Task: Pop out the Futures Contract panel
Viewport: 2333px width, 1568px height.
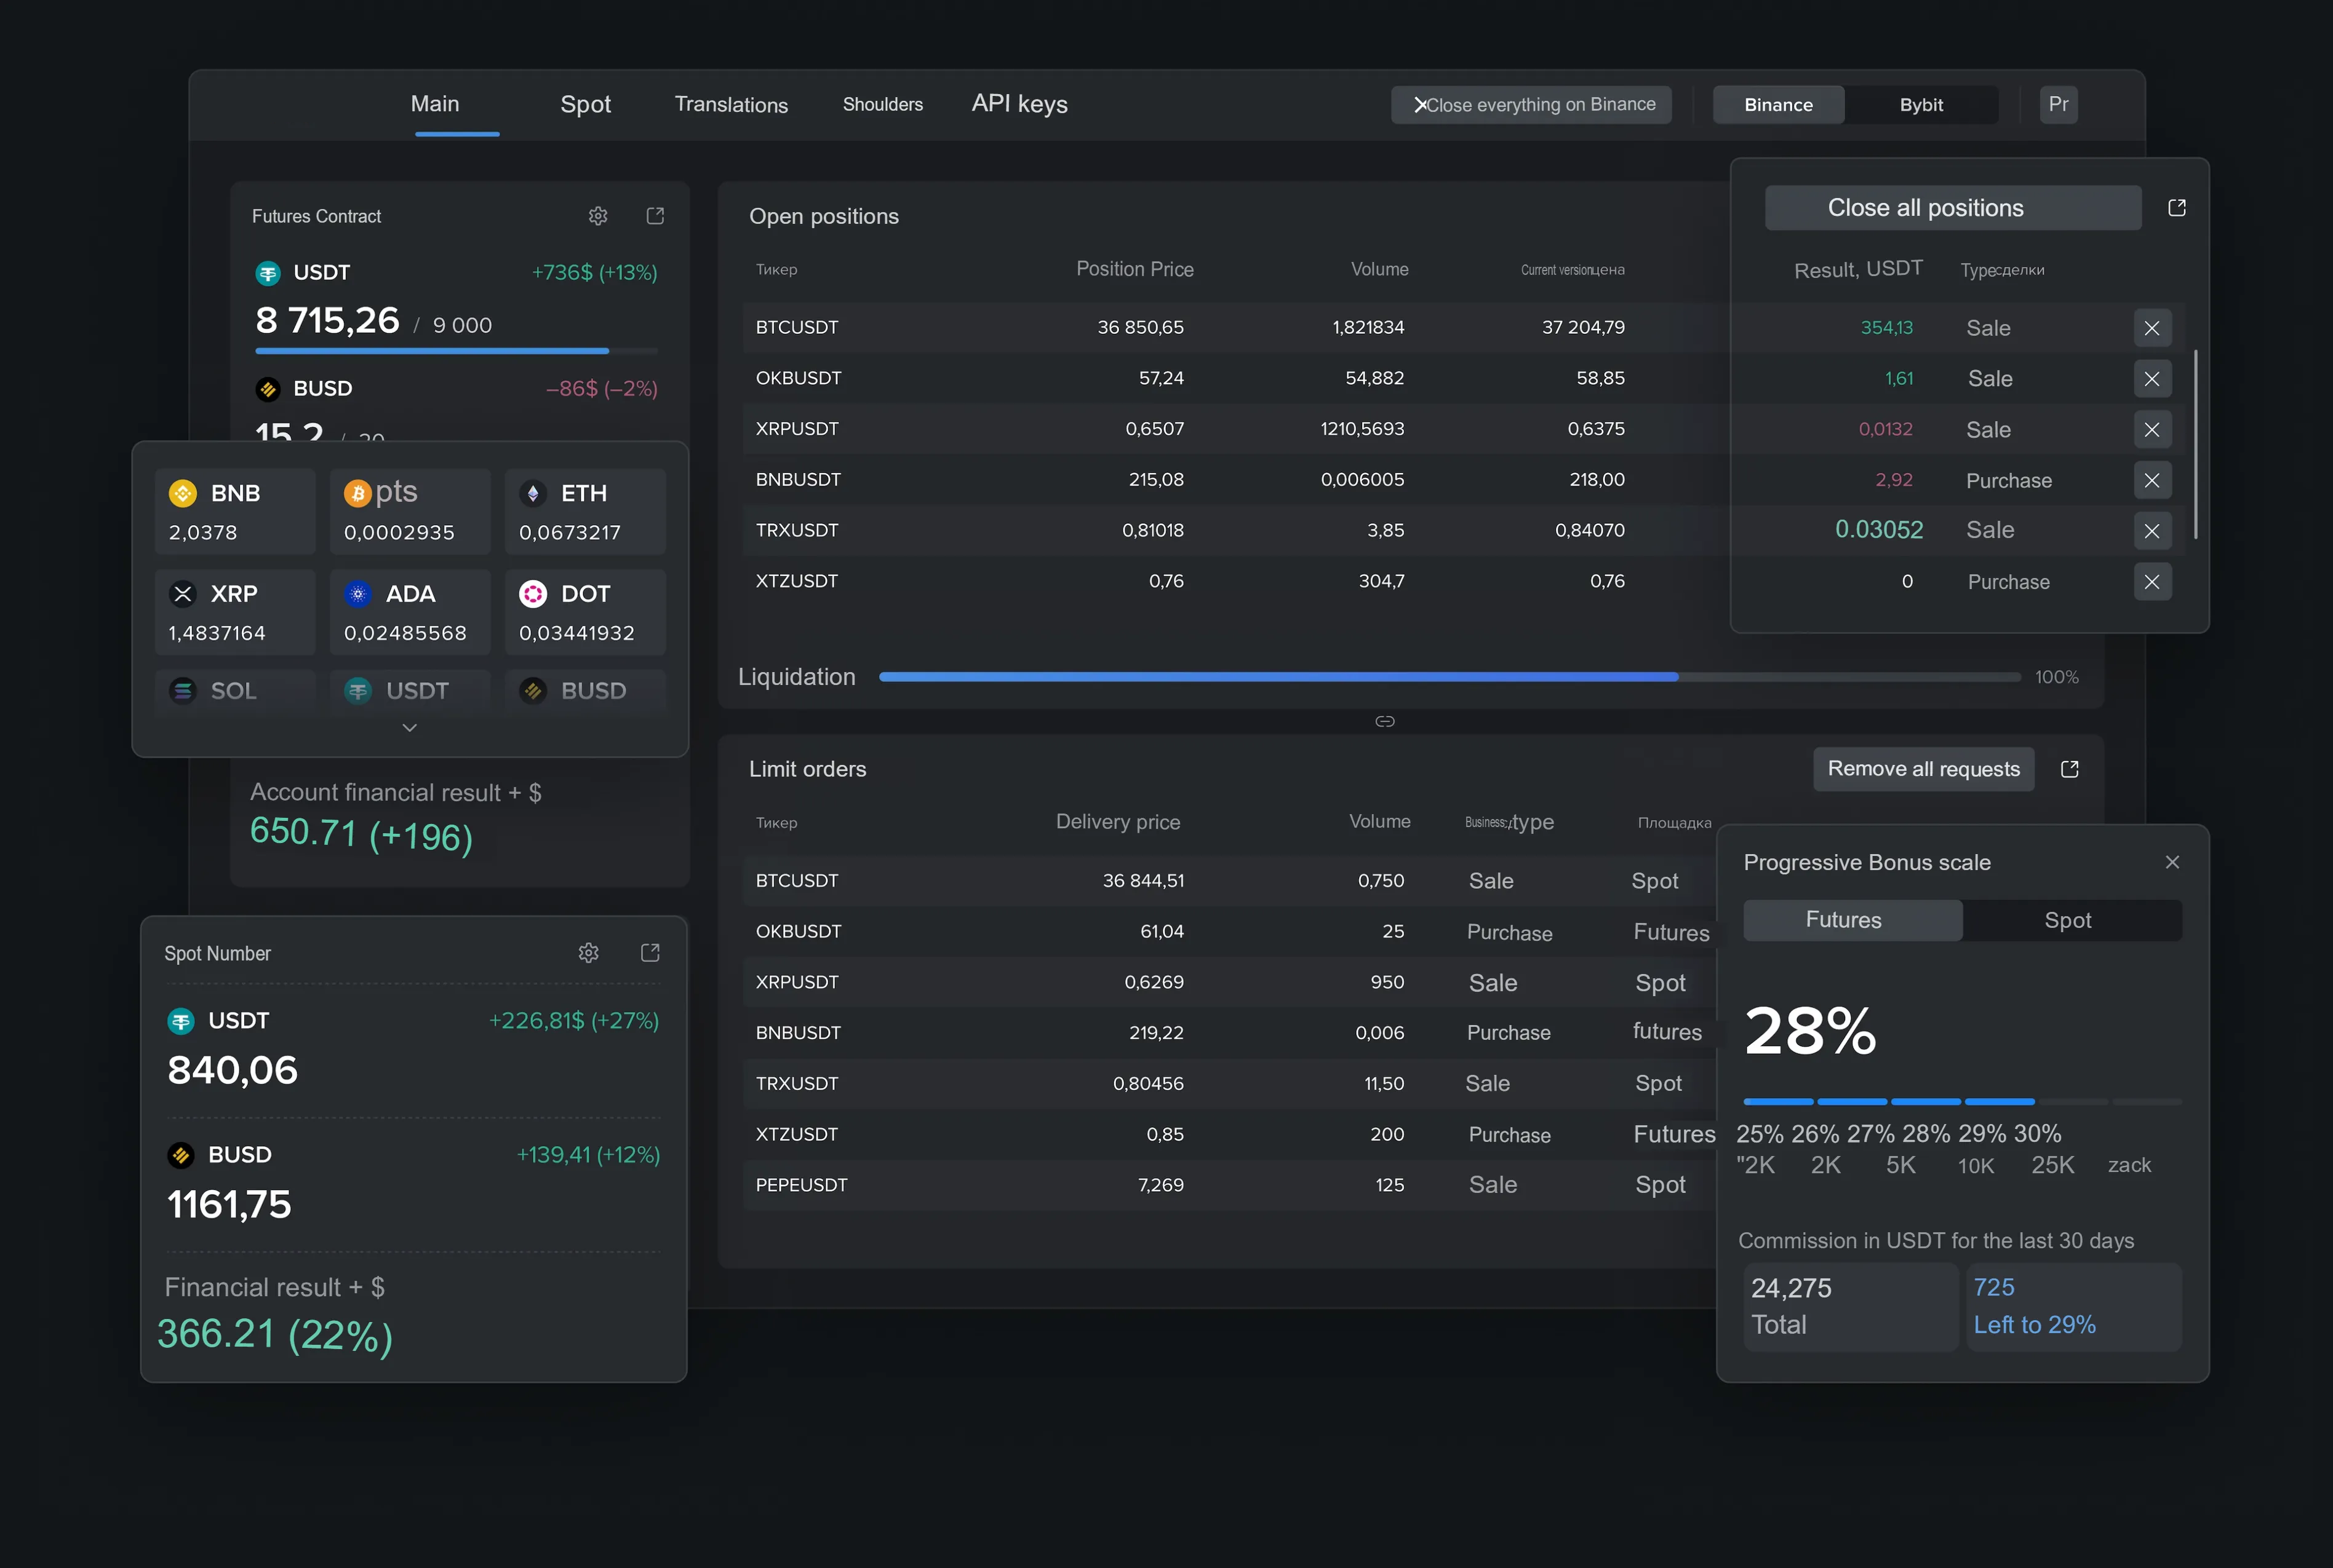Action: (x=655, y=216)
